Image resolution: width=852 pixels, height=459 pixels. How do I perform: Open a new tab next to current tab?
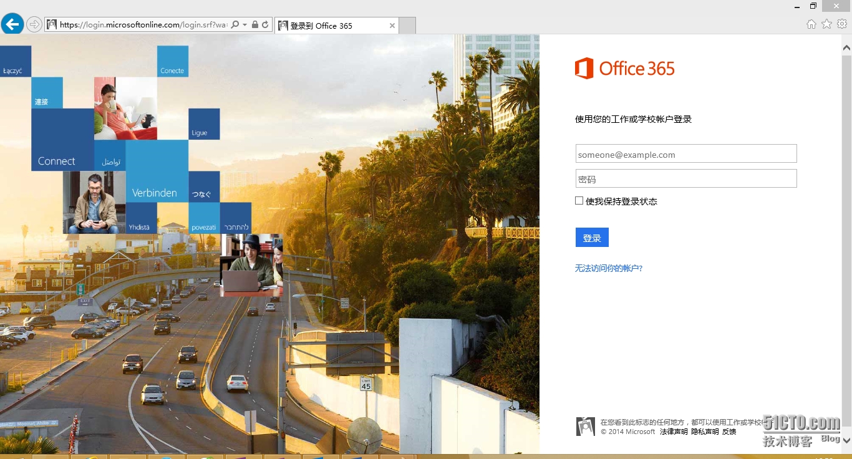[x=407, y=26]
